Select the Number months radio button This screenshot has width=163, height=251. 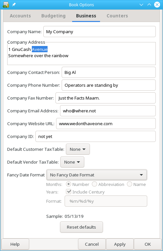69,184
